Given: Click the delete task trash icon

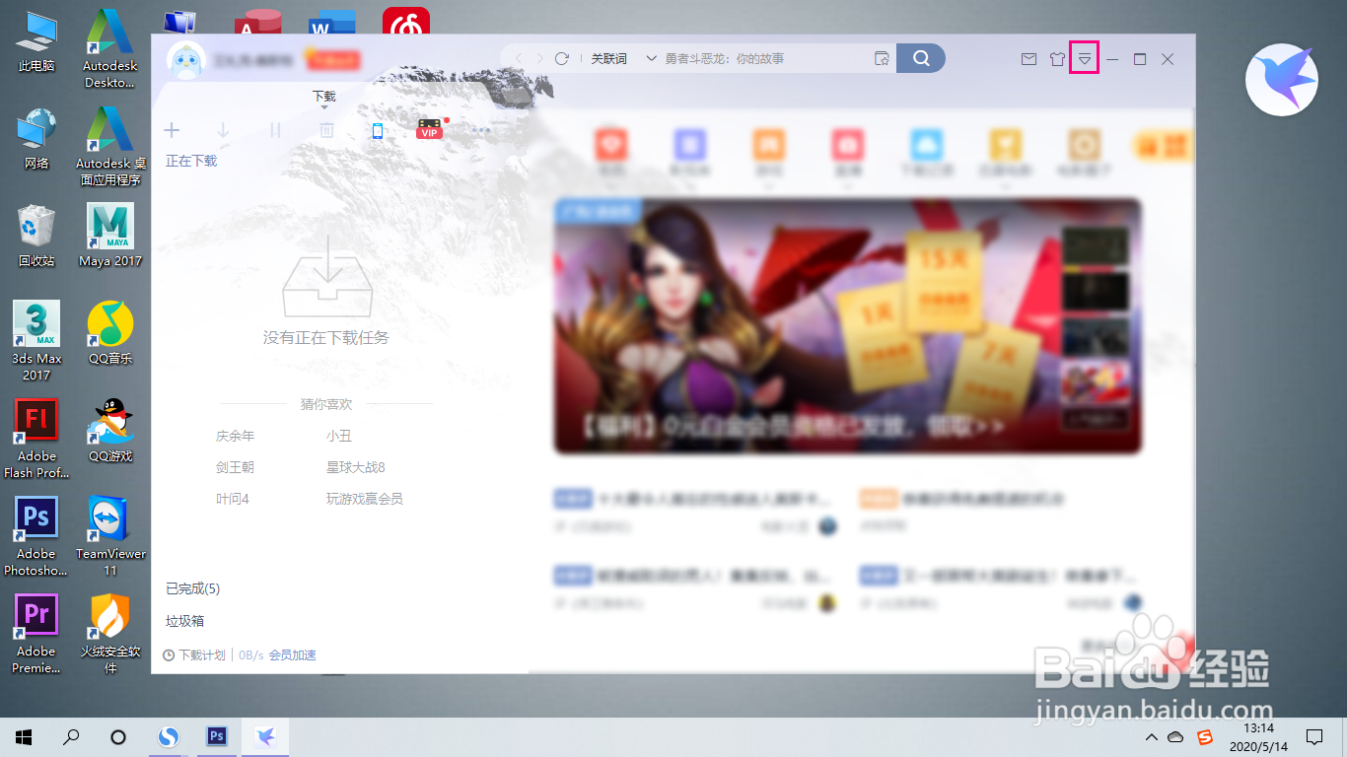Looking at the screenshot, I should coord(326,130).
